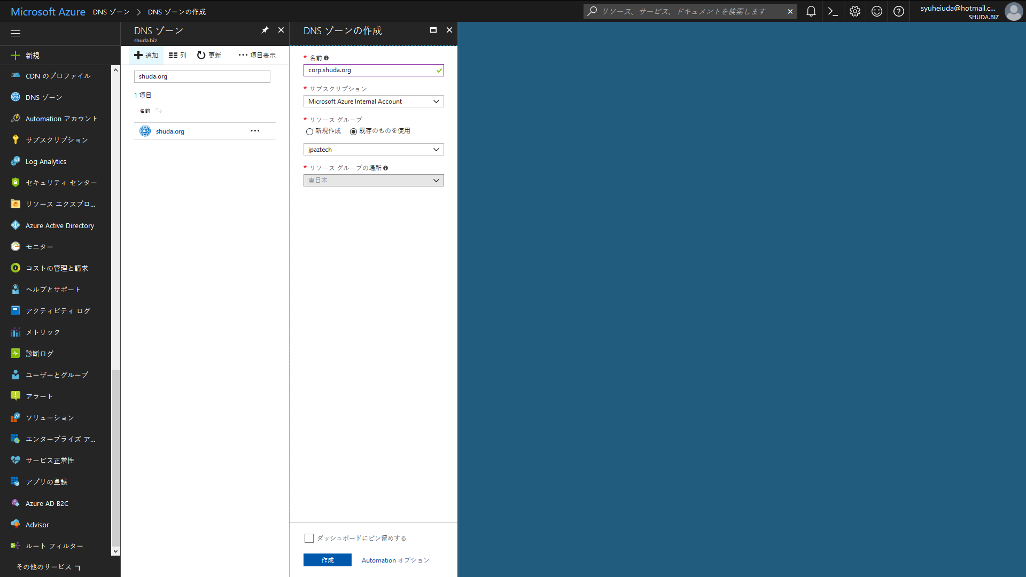Pin the DNS ゾーン blade
Screen dimensions: 1026x577
coord(265,30)
